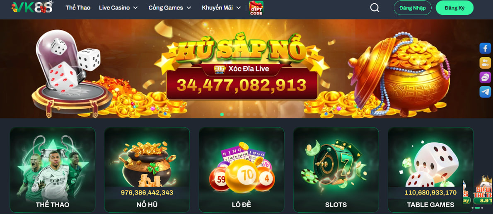Open the NỔ HŨ game category card

(x=147, y=170)
